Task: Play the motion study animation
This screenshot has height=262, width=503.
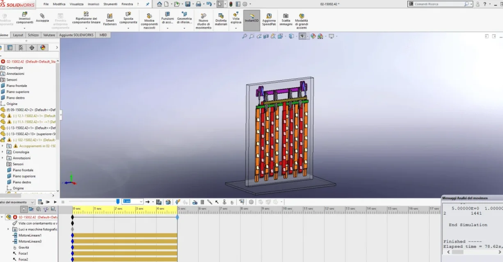Action: pyautogui.click(x=55, y=202)
